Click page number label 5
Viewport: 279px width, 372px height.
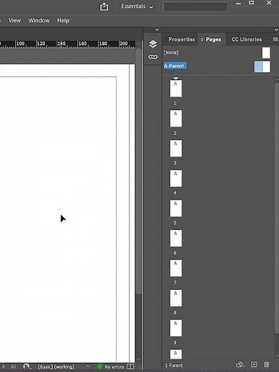[x=175, y=222]
